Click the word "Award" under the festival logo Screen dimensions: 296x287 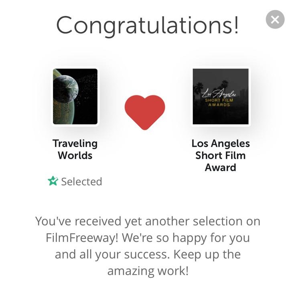click(221, 167)
